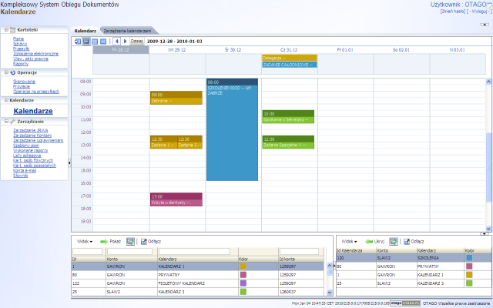Screen dimensions: 493x308
Task: Select green swatch of KALENDARZ 3 in right table
Action: 469,283
